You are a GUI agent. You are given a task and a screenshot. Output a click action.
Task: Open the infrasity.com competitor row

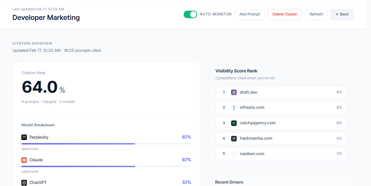pos(281,107)
